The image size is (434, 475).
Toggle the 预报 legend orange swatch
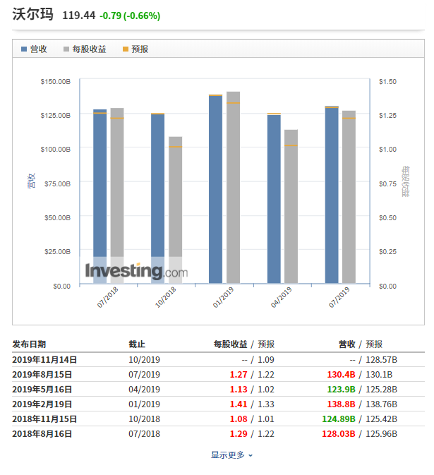[x=126, y=49]
